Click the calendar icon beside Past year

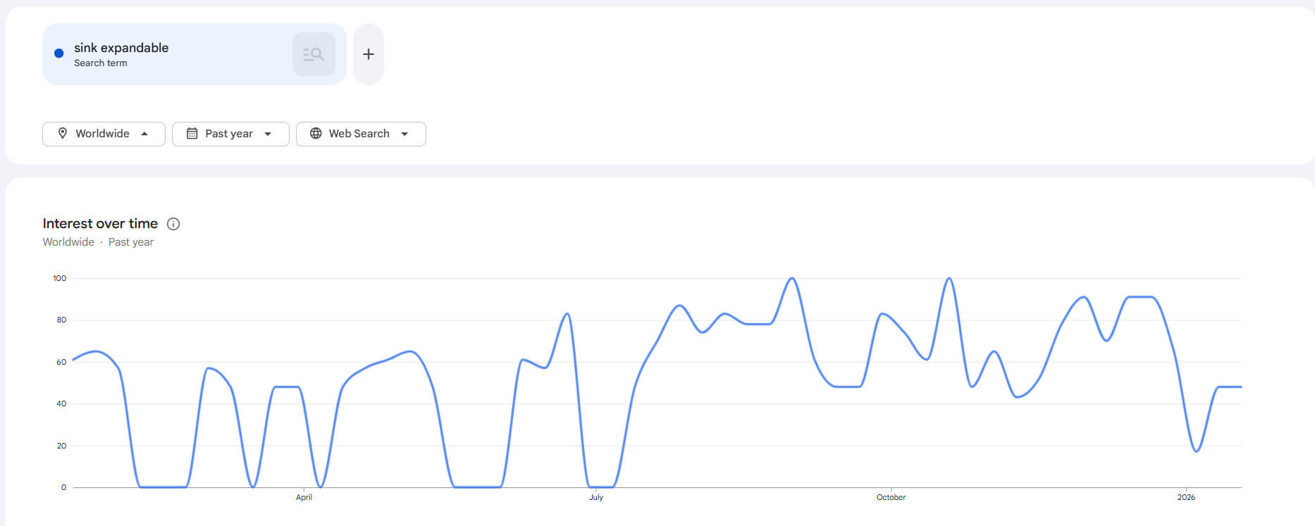point(192,134)
